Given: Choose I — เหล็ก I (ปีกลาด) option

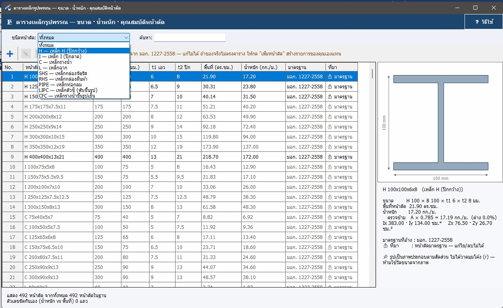Looking at the screenshot, I should [x=84, y=56].
